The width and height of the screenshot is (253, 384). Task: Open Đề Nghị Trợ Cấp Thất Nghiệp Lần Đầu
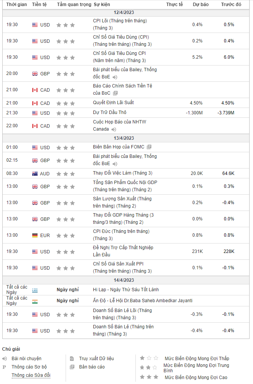(x=123, y=248)
